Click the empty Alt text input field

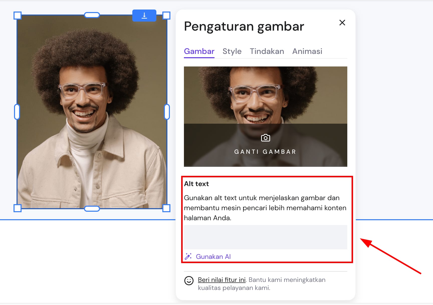point(266,237)
